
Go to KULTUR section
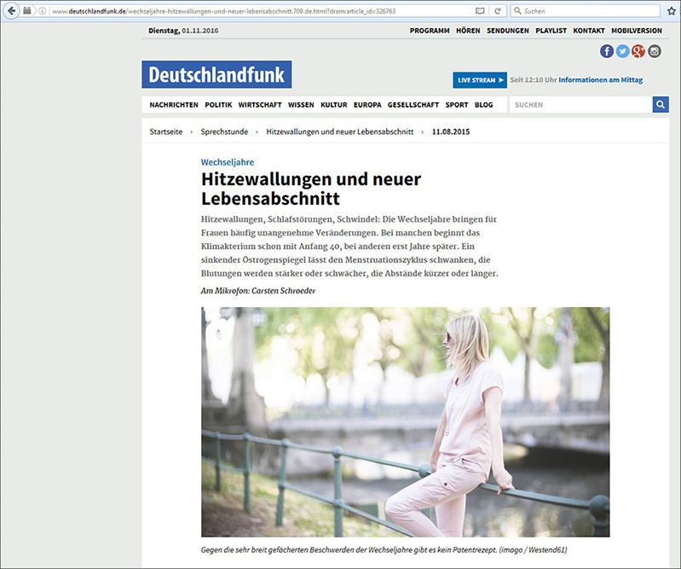334,105
